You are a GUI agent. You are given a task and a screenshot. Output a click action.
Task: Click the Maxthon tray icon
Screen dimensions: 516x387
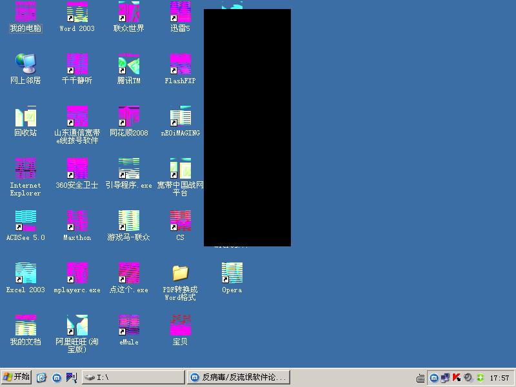(x=434, y=378)
